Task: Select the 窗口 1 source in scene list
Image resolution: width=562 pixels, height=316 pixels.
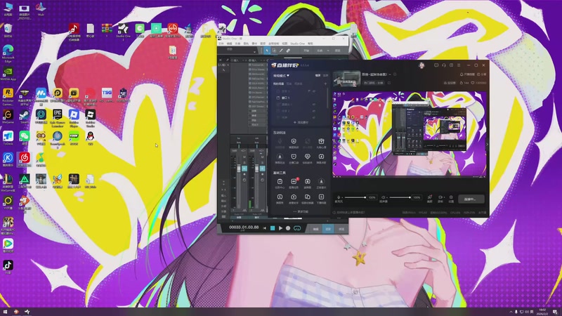Action: tap(285, 98)
